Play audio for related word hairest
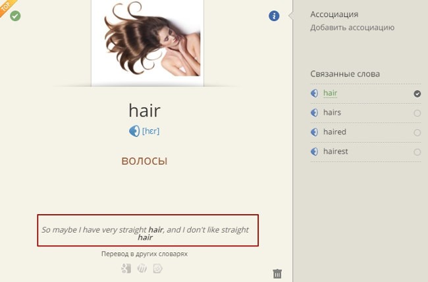 tap(314, 152)
